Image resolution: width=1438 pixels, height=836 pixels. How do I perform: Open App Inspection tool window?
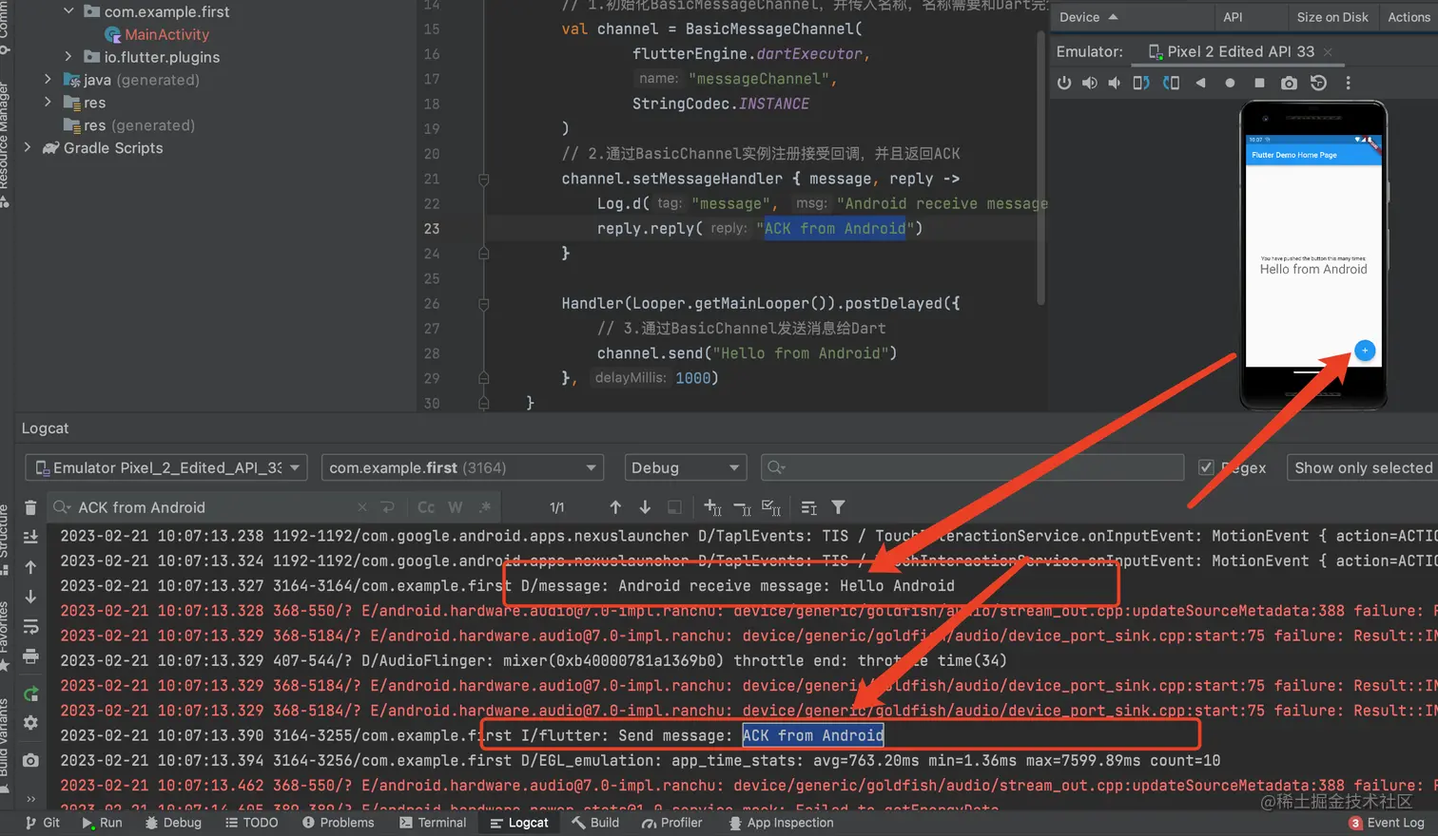point(781,823)
